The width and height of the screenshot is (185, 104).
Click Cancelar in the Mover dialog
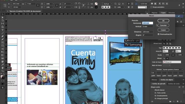pyautogui.click(x=163, y=25)
